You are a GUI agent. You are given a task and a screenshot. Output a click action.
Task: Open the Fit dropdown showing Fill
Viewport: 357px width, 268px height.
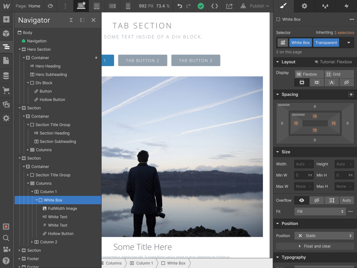320,212
